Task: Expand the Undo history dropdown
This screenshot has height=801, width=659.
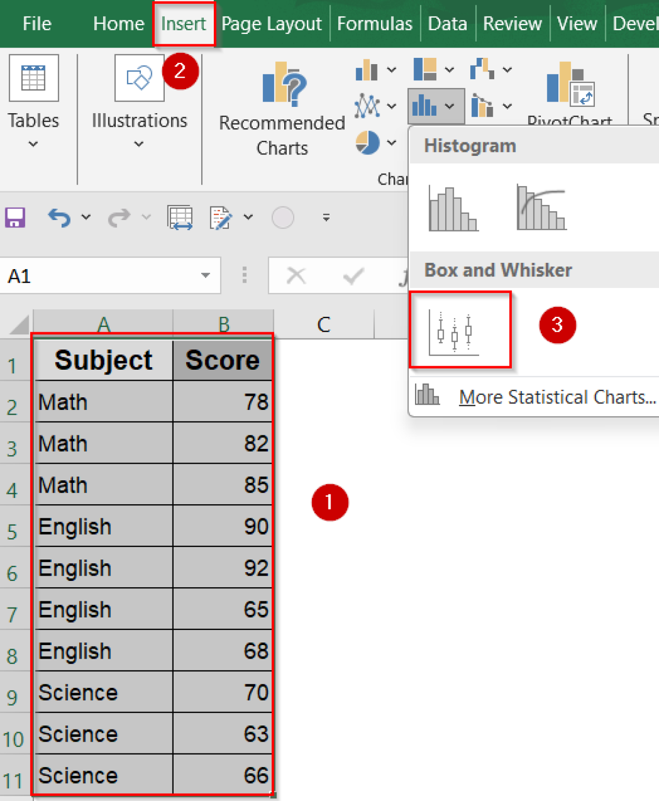Action: point(86,217)
